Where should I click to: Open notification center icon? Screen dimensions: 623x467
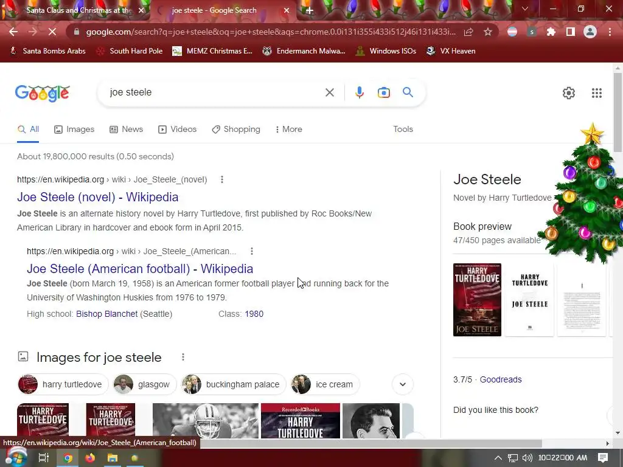click(x=603, y=457)
